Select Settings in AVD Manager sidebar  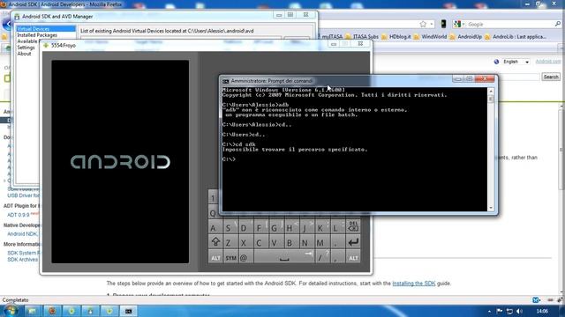tap(26, 48)
